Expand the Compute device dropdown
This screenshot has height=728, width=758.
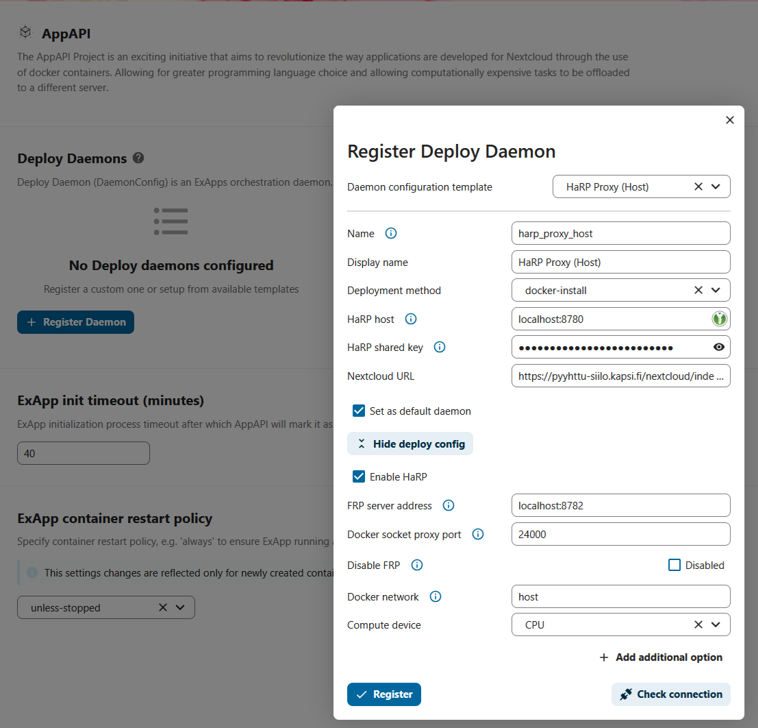(716, 624)
